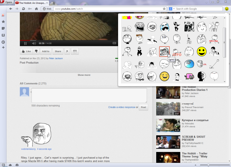Insert the GTFO meme emoticon

177,53
